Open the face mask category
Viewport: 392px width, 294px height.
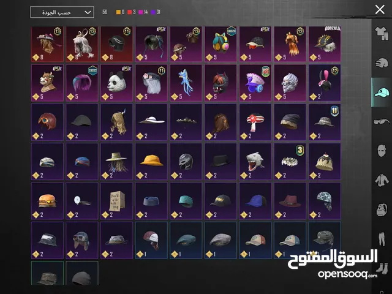click(x=382, y=151)
